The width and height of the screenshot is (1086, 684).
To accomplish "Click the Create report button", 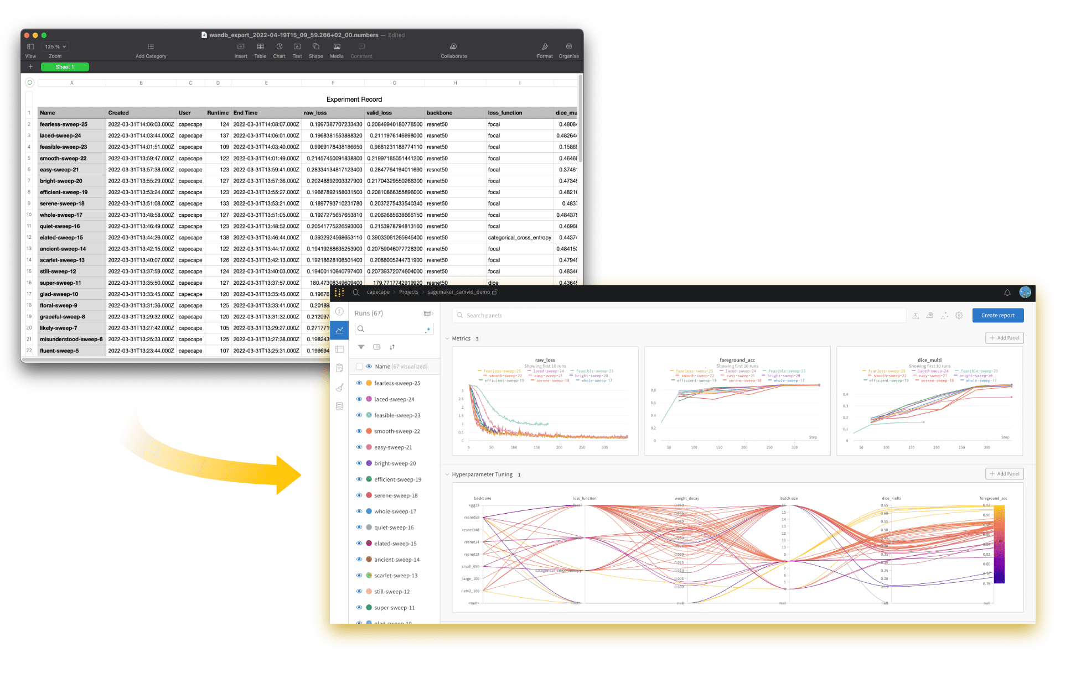I will point(998,315).
